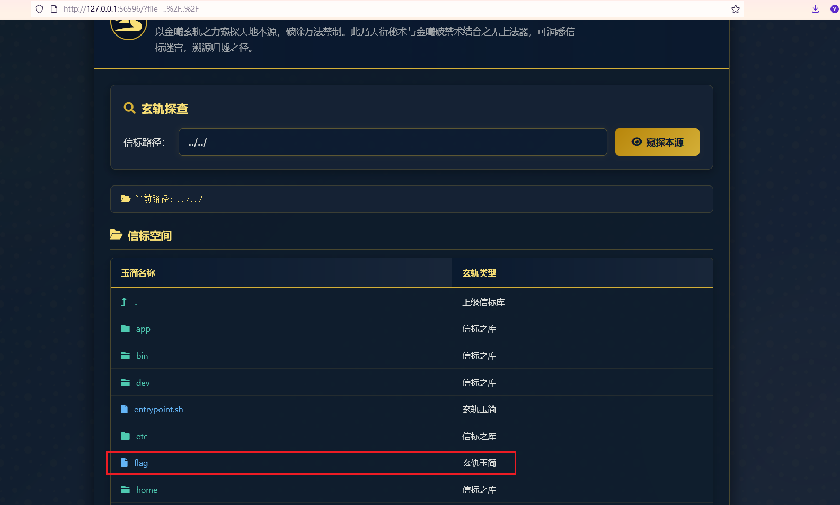Go up via the '..' link
This screenshot has height=505, width=840.
click(x=136, y=303)
